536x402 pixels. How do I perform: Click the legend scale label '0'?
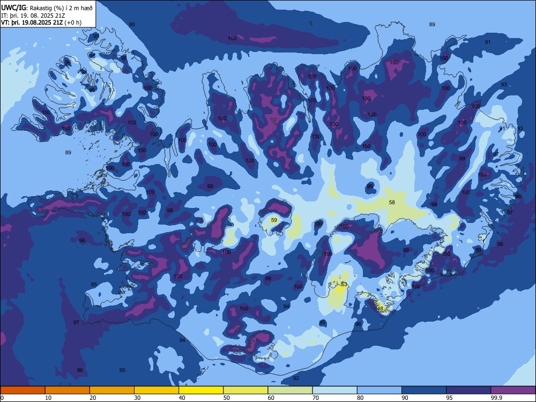[2, 398]
